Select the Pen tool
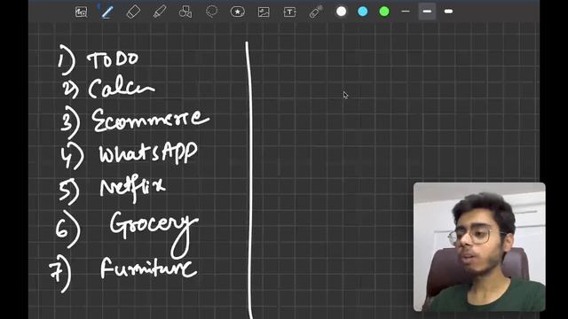The image size is (568, 319). tap(106, 12)
